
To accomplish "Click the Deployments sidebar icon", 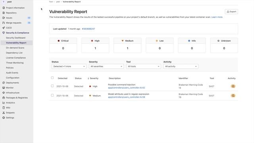I will point(4,83).
